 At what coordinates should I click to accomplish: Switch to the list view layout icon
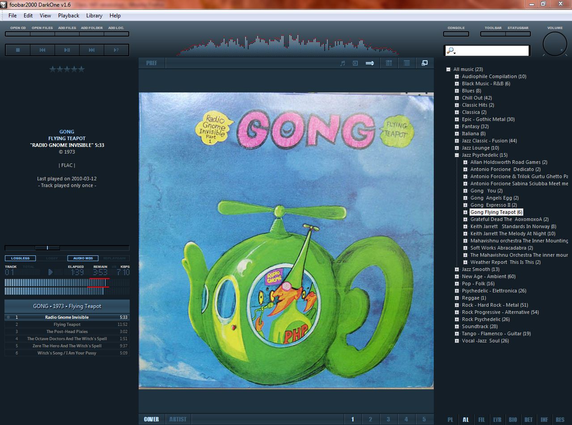point(407,63)
